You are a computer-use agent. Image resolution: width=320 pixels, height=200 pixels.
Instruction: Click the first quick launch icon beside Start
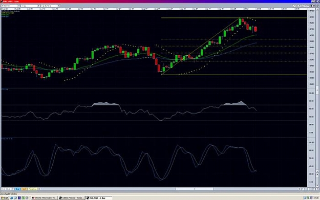[12, 198]
